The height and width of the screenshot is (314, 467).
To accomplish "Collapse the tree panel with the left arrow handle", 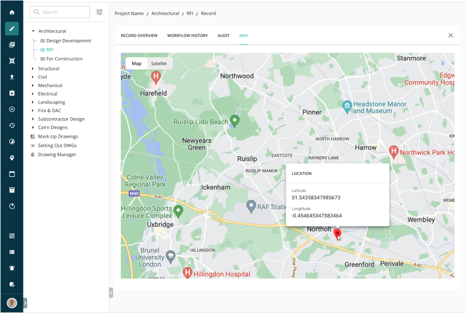I will (111, 293).
